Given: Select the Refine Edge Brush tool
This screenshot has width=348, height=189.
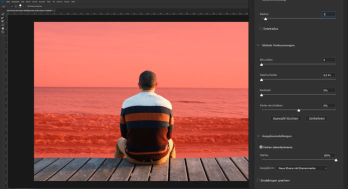Looking at the screenshot, I should click(x=2, y=17).
